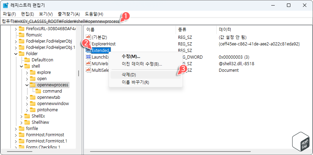
Task: Open the 즐겨찾기(A) menu
Action: (x=69, y=14)
